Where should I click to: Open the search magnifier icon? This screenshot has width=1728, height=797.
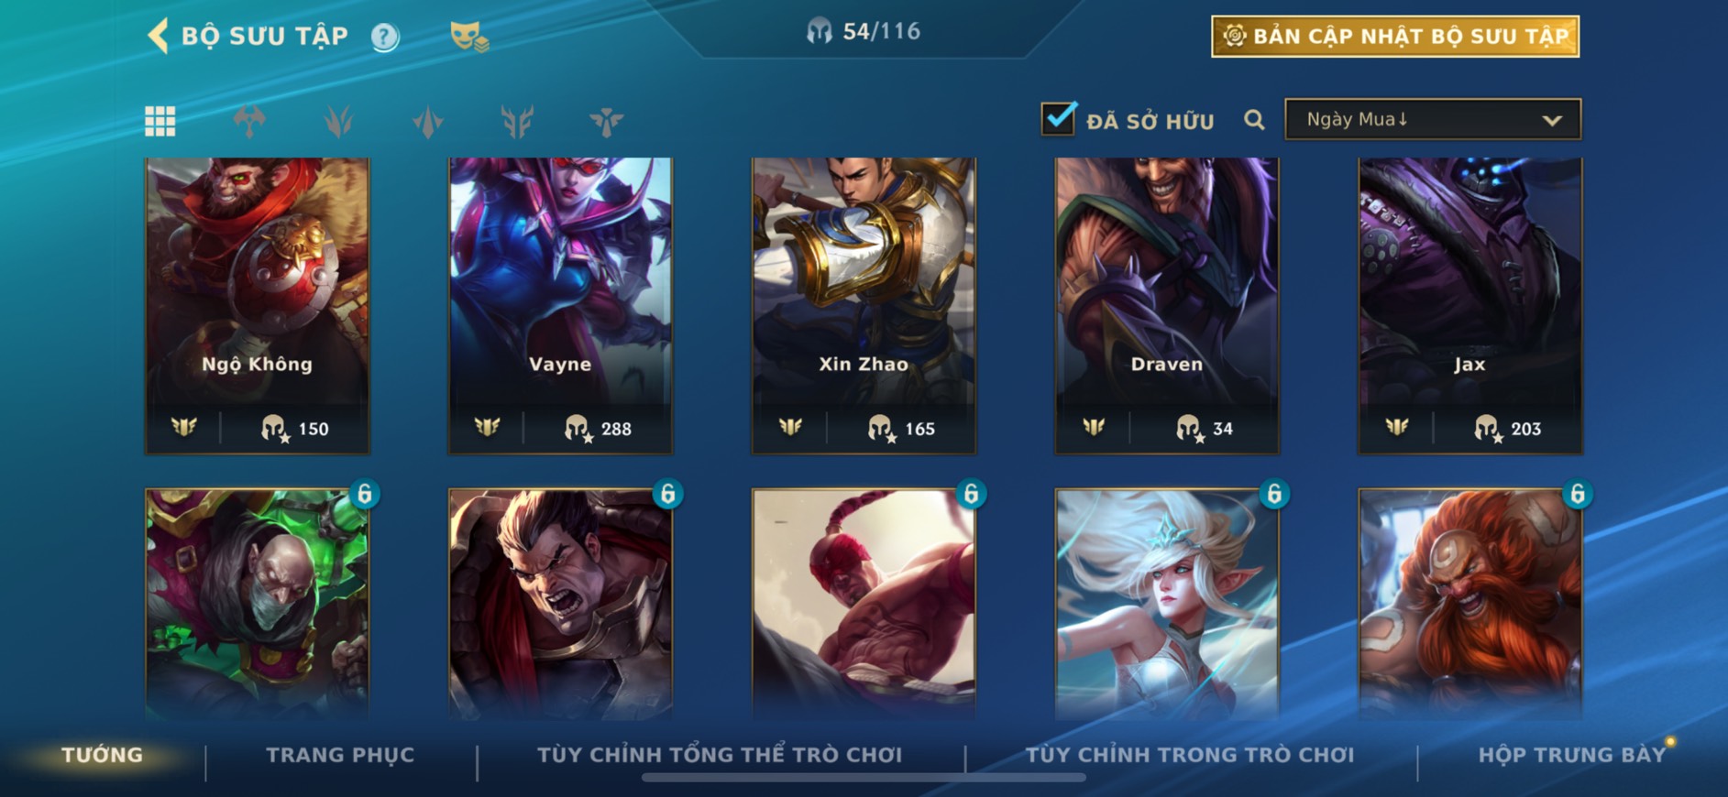point(1254,120)
